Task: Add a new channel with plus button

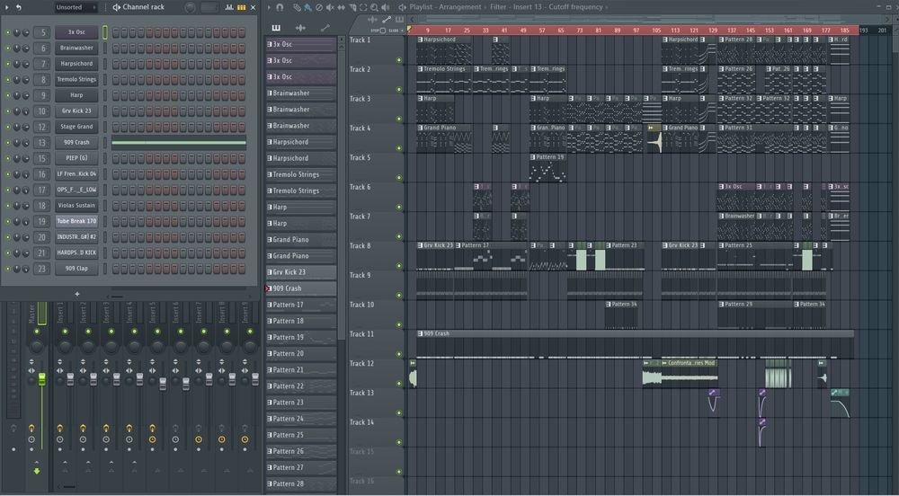Action: click(76, 294)
